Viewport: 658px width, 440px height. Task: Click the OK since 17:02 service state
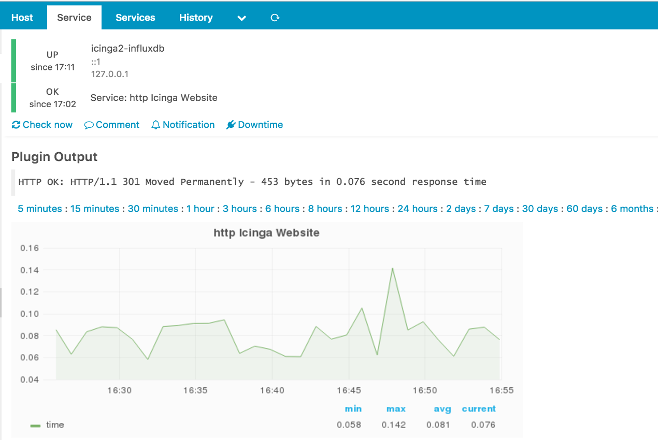pyautogui.click(x=52, y=98)
